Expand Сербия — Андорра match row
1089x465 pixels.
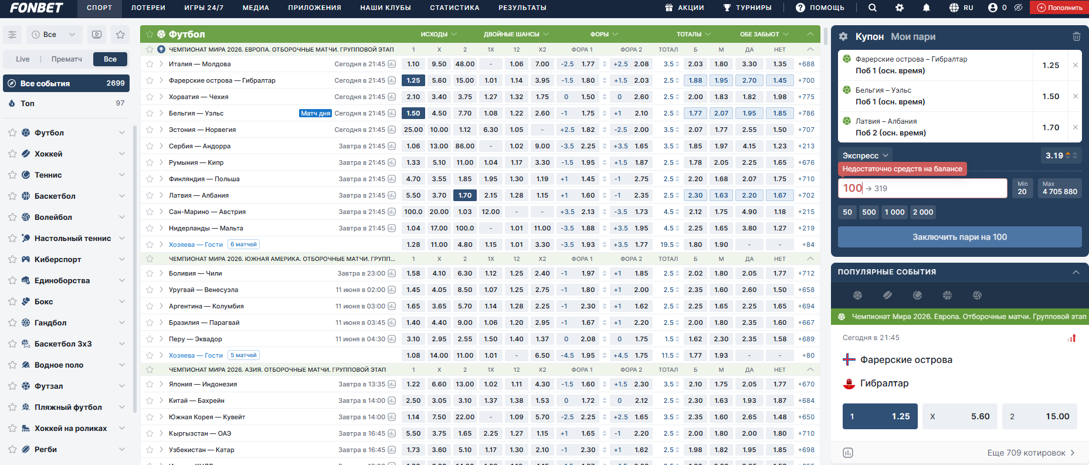[161, 146]
